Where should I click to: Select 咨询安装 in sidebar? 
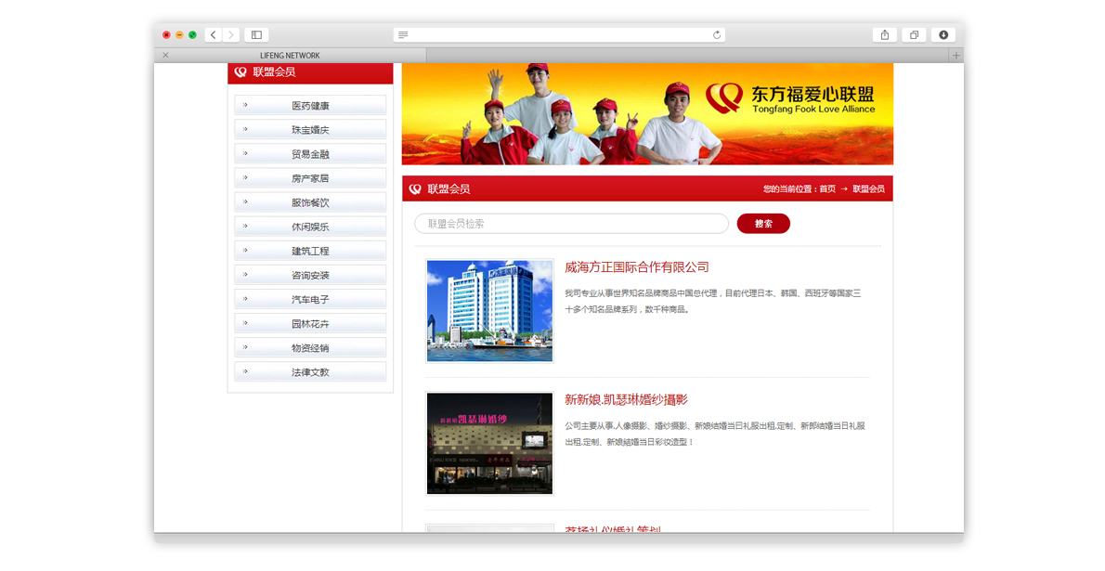click(x=310, y=275)
